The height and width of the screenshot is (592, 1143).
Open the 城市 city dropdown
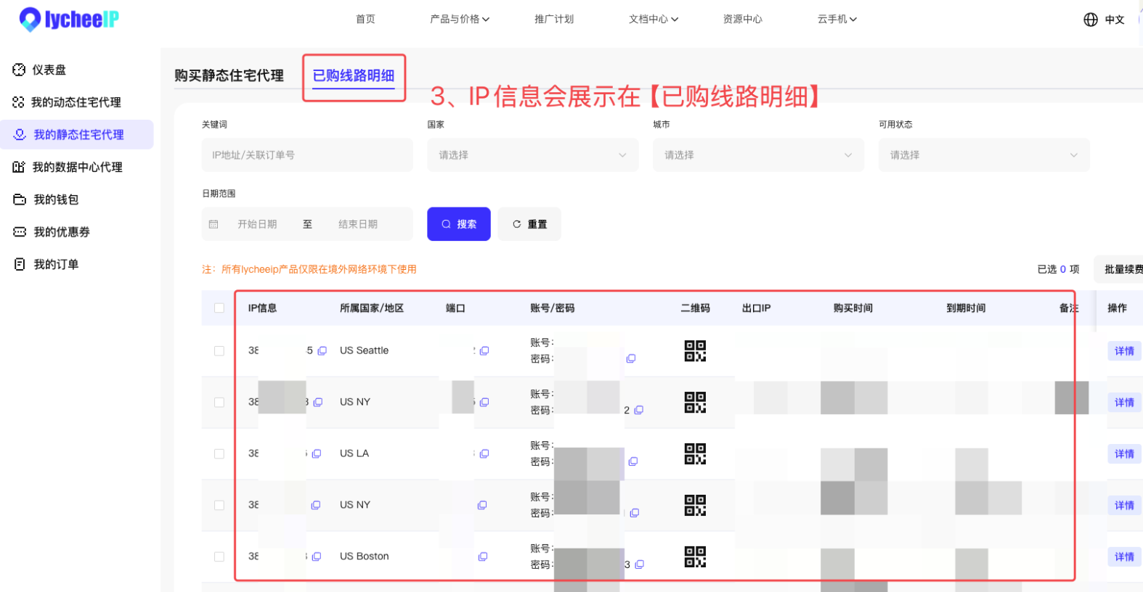(757, 155)
